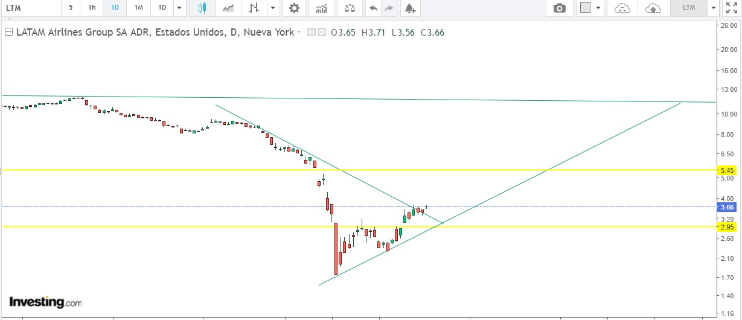The image size is (742, 320).
Task: Click the LTM saved layout button
Action: (688, 8)
